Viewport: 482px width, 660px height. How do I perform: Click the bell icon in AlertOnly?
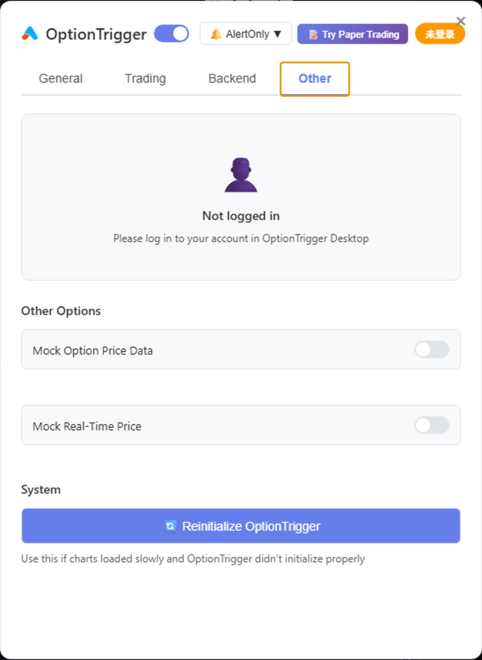[216, 34]
